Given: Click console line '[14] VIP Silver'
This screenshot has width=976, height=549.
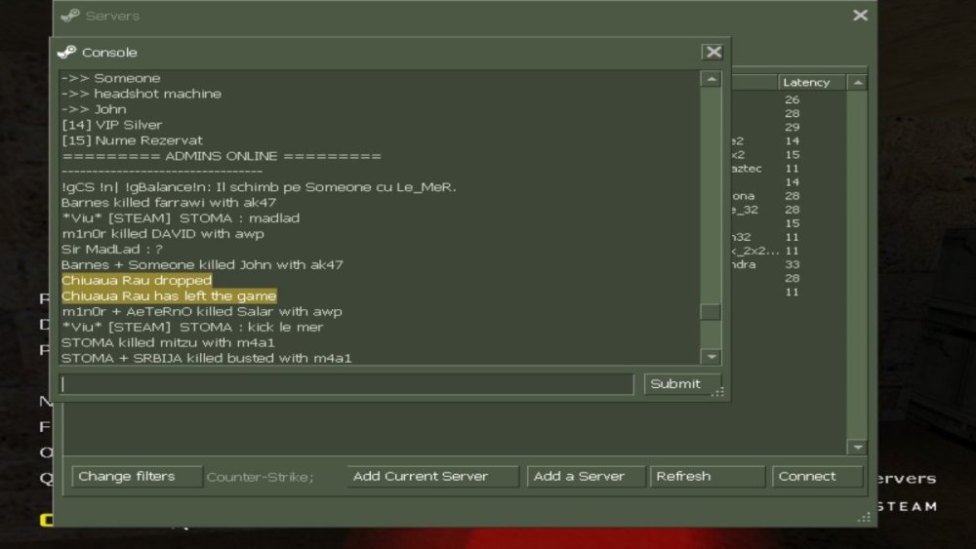Looking at the screenshot, I should [112, 125].
